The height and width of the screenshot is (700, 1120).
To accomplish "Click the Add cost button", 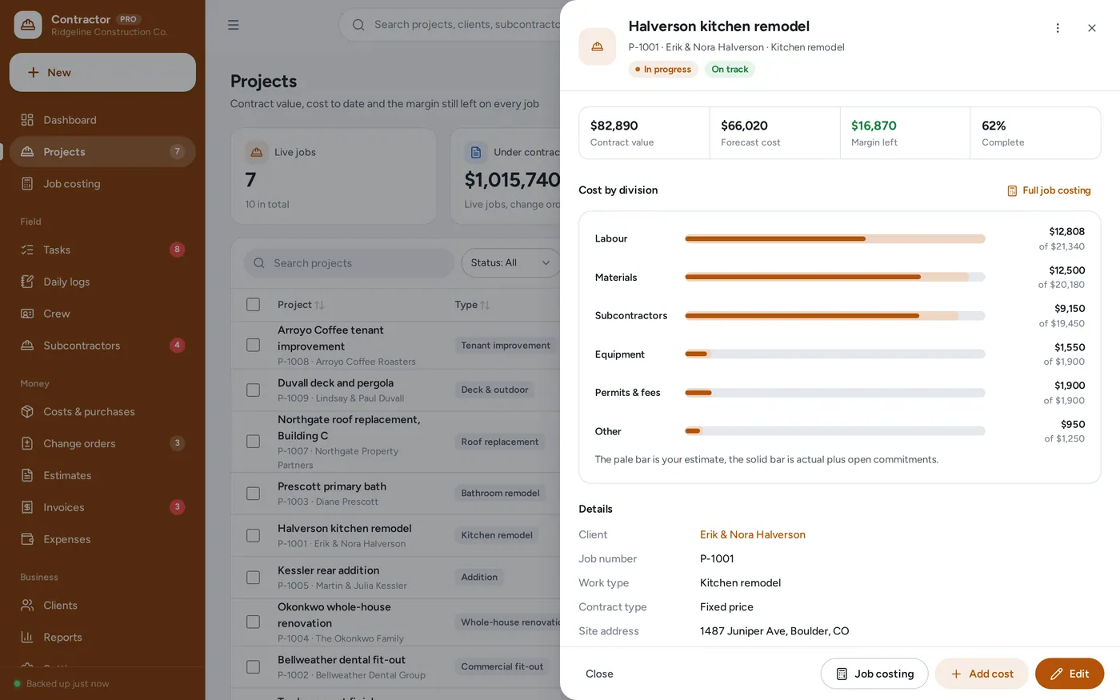I will click(x=982, y=674).
